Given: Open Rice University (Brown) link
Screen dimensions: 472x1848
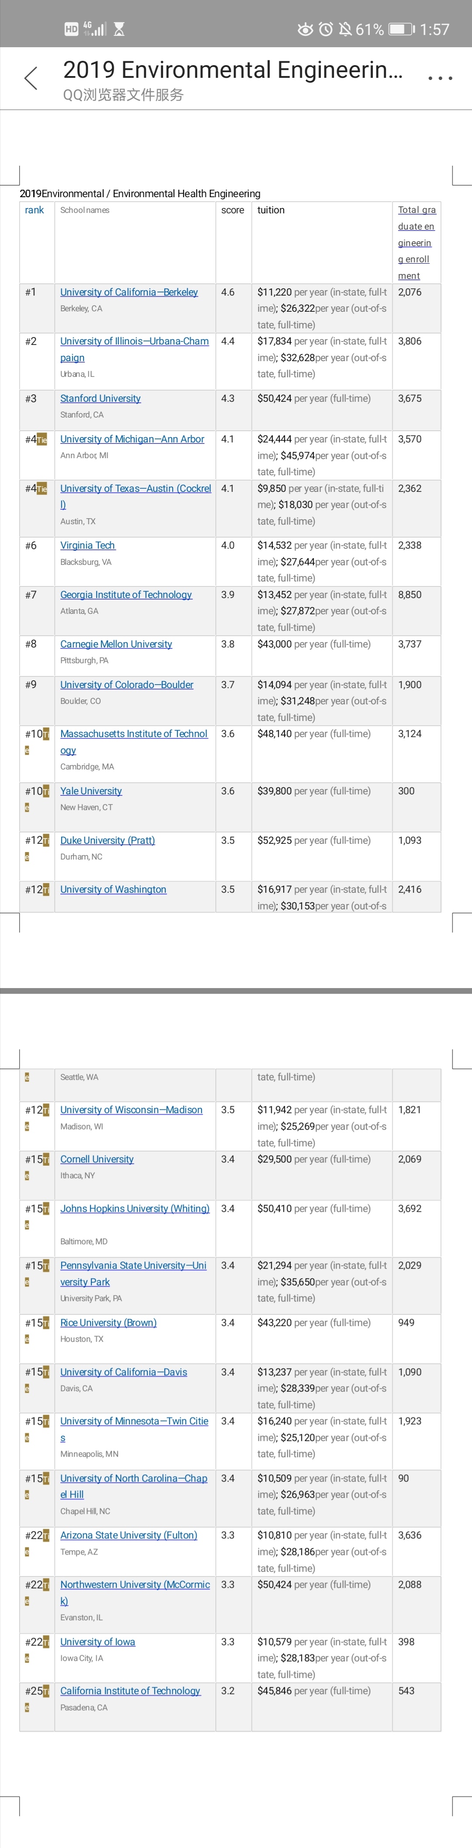Looking at the screenshot, I should point(108,1323).
